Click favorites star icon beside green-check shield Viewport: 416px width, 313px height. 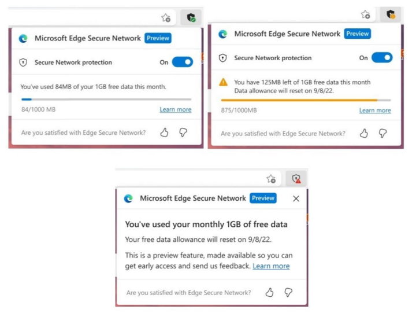[166, 17]
